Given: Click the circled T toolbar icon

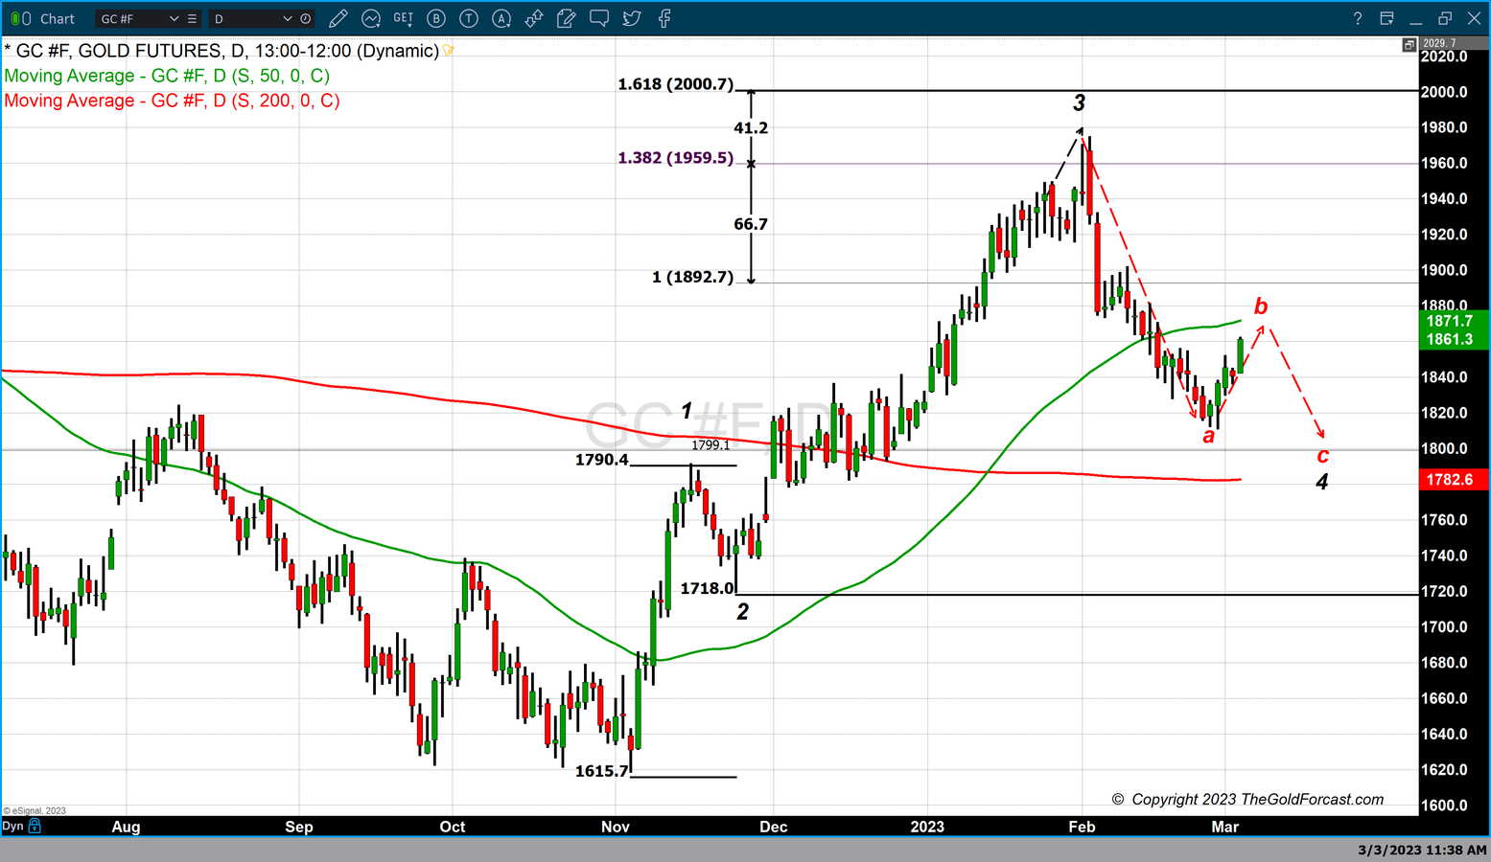Looking at the screenshot, I should click(x=469, y=18).
